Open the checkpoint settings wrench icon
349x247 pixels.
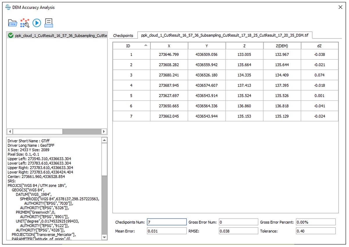pyautogui.click(x=25, y=23)
